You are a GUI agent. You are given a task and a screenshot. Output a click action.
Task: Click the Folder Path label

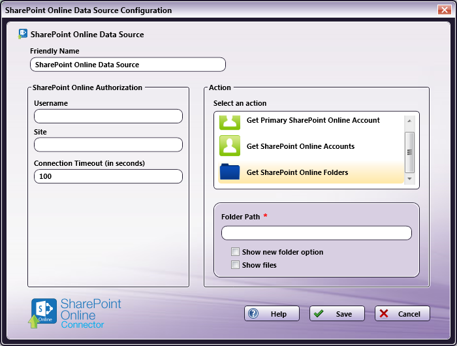(x=240, y=217)
